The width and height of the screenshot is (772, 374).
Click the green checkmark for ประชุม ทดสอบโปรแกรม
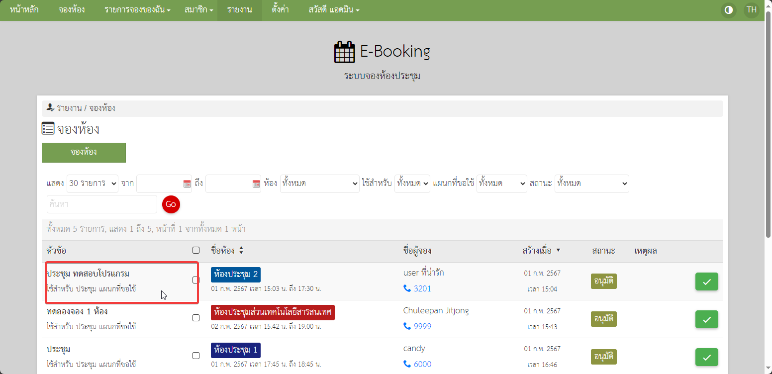point(707,281)
